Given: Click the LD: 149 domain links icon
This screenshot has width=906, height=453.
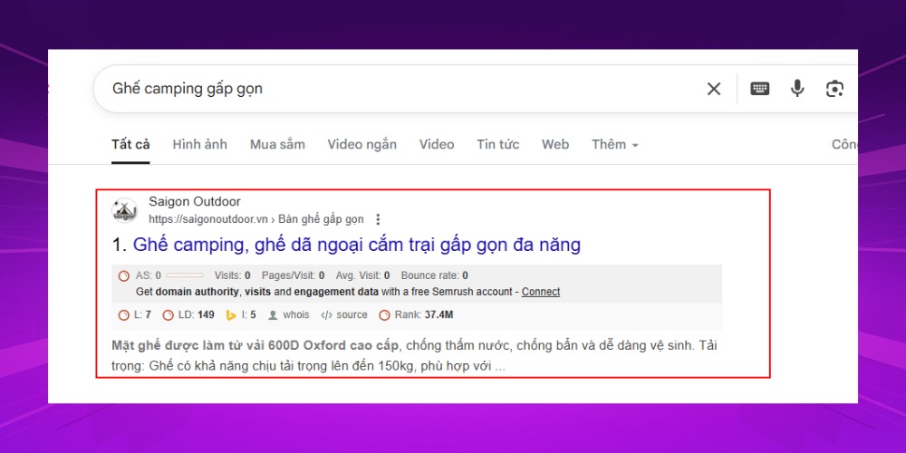Looking at the screenshot, I should click(169, 315).
